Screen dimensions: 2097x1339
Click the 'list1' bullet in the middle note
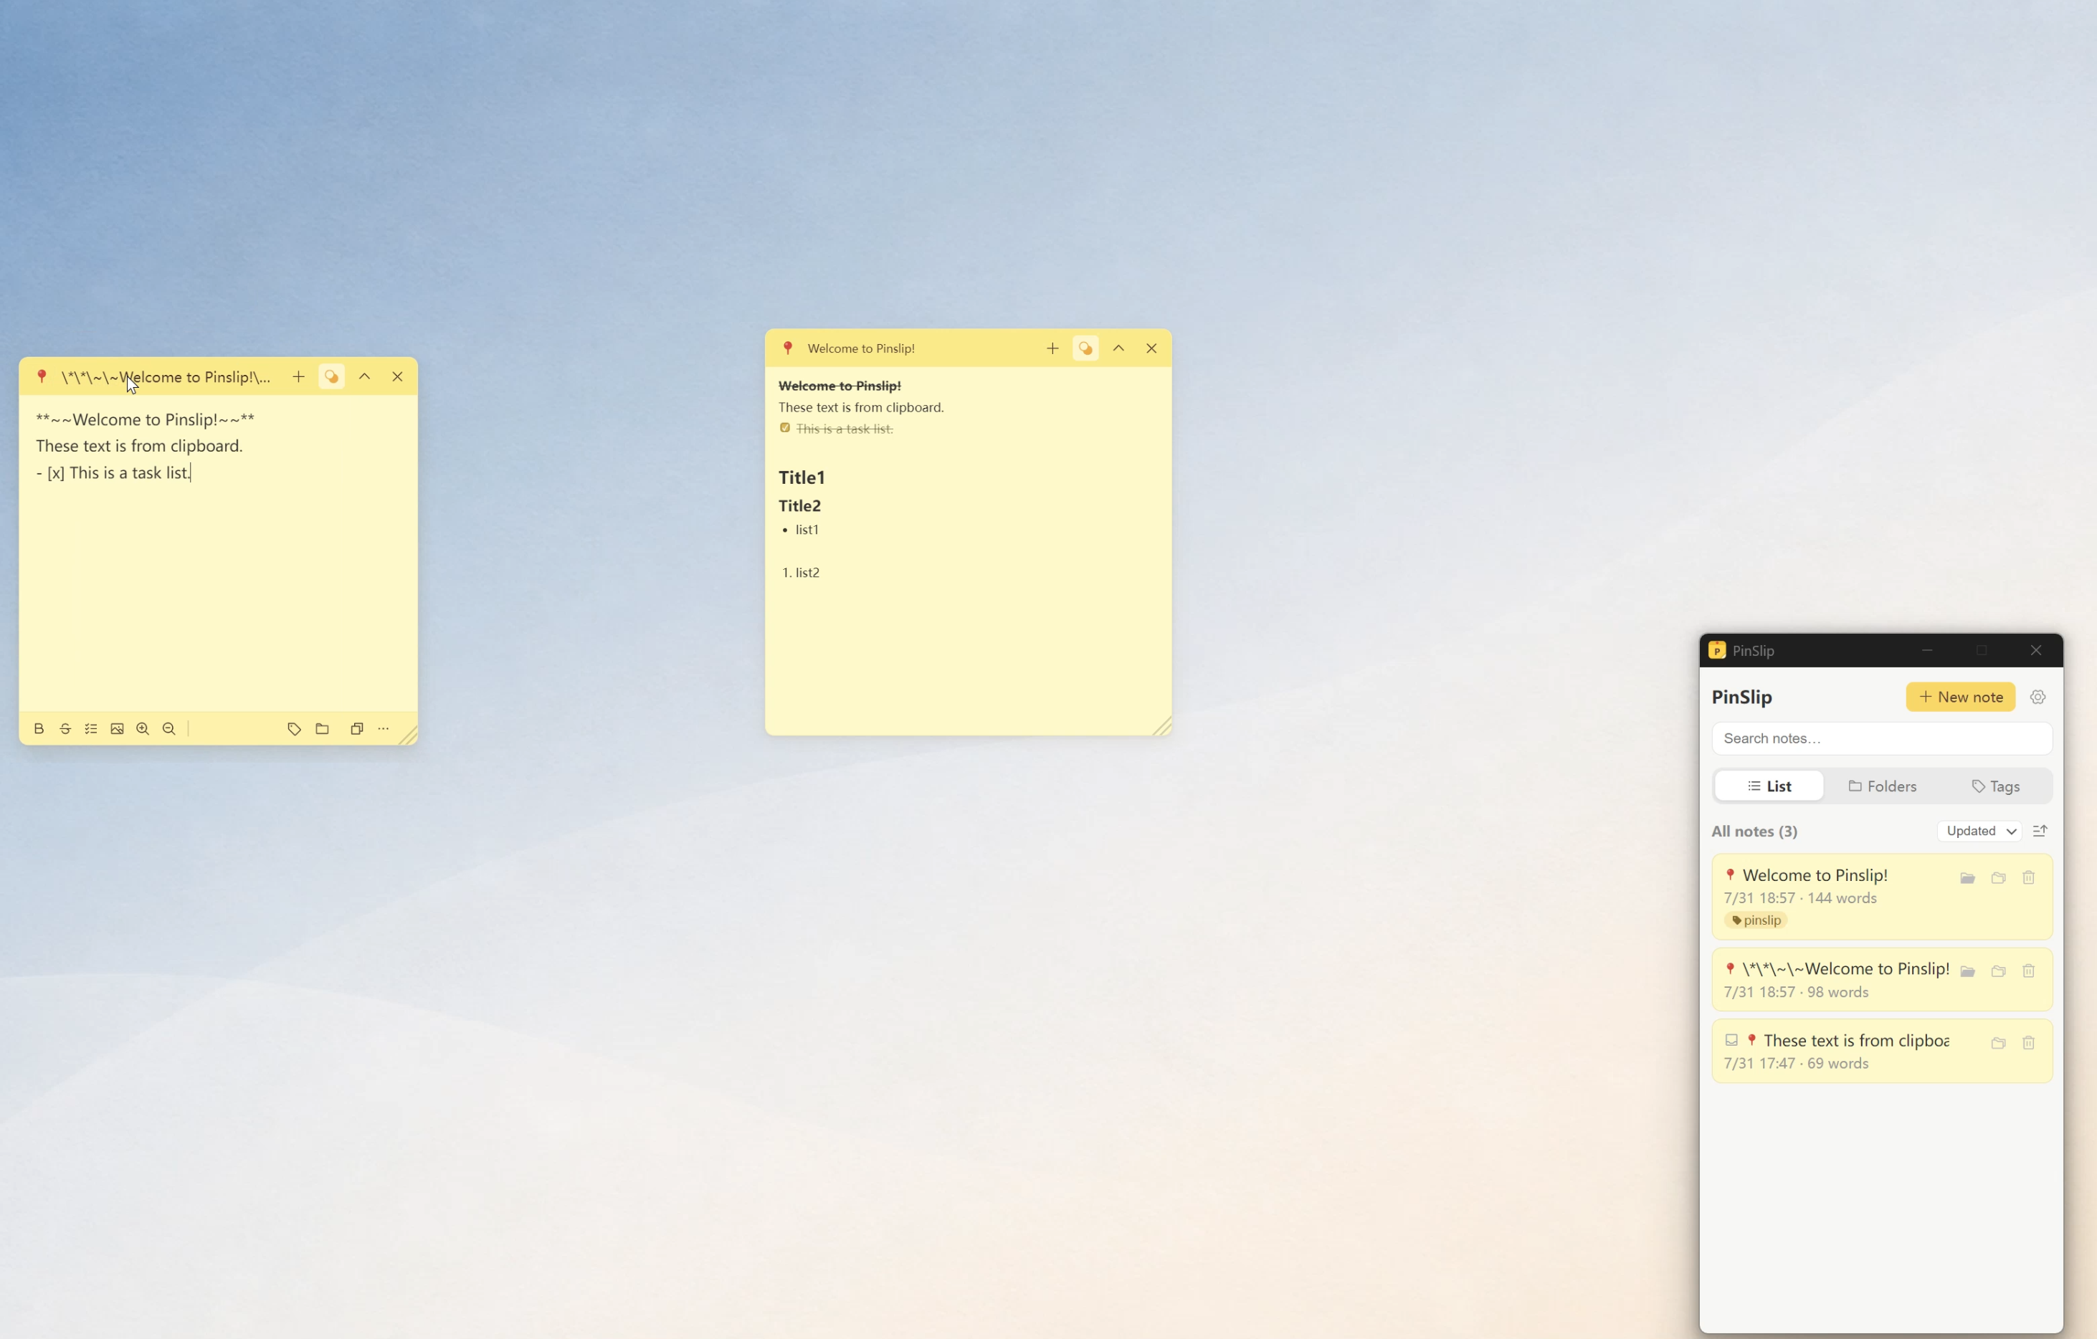tap(807, 529)
